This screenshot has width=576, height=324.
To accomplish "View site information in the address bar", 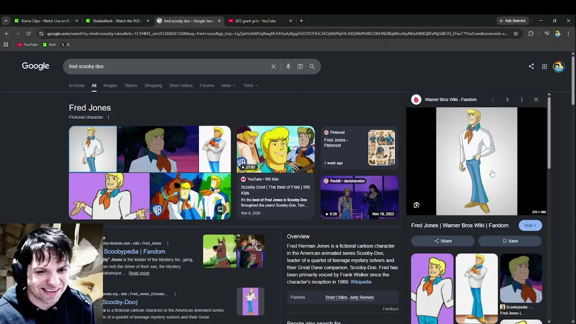I will (x=41, y=33).
